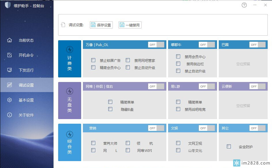Turn on the 嘟嘟牛 switch

tap(207, 45)
